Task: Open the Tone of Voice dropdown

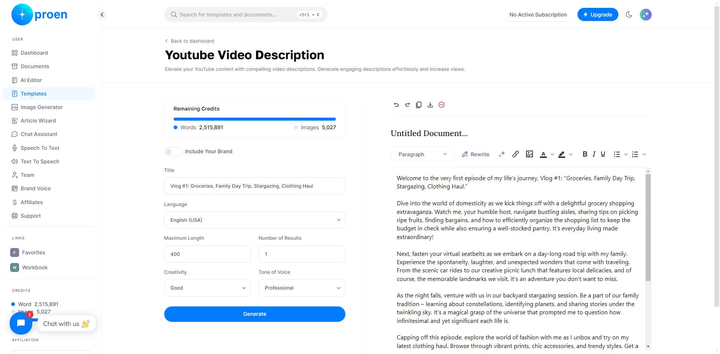Action: pos(301,288)
